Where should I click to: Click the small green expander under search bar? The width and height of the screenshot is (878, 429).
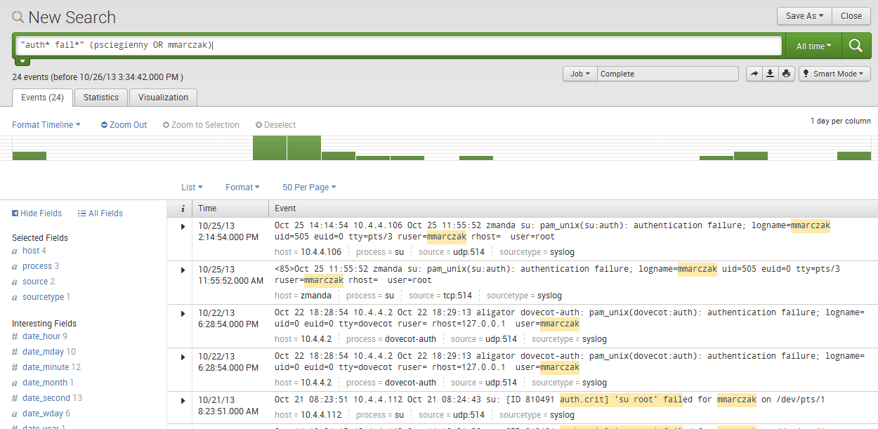22,62
